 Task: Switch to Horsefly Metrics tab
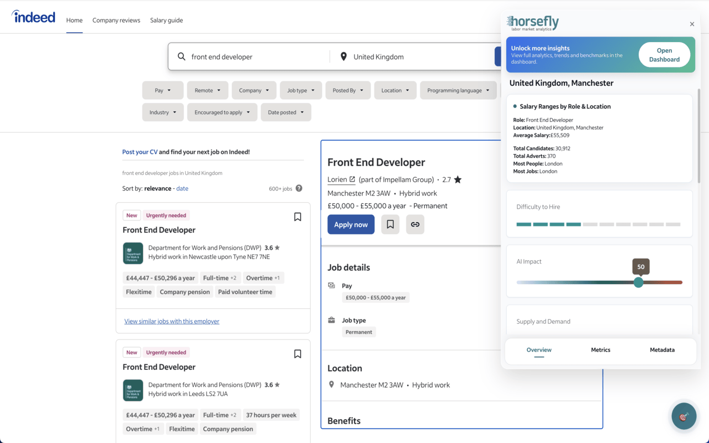[600, 350]
